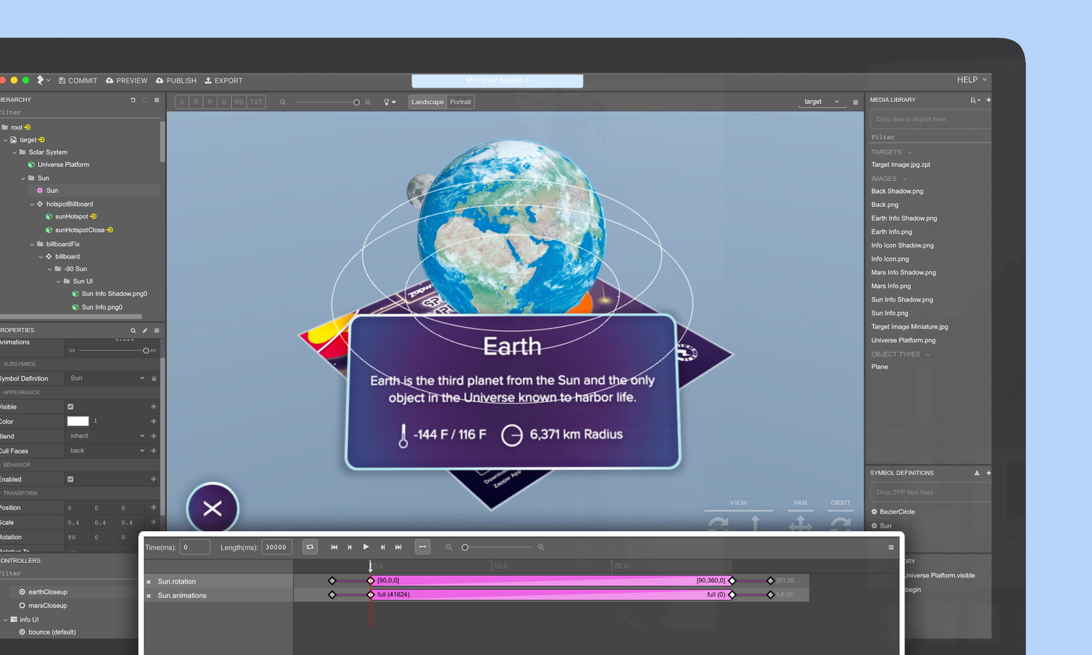Adjust the timeline zoom slider handle
This screenshot has height=655, width=1092.
[465, 547]
